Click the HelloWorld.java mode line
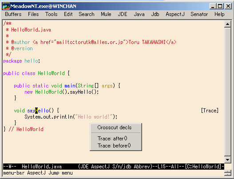 113,166
